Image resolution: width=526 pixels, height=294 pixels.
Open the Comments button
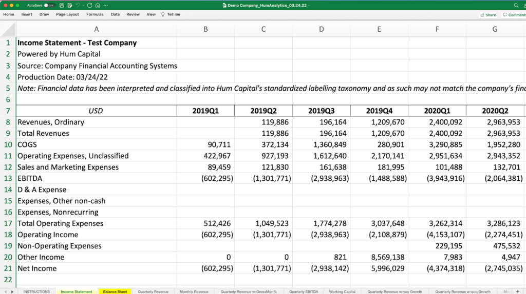(x=515, y=15)
